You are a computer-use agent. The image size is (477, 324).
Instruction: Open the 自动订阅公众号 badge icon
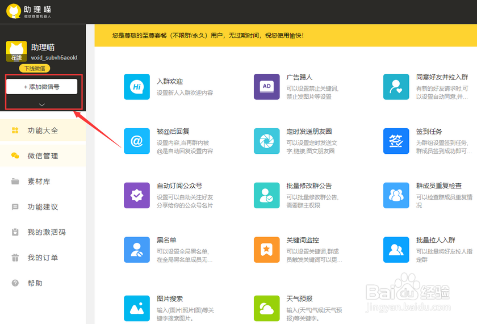[137, 195]
